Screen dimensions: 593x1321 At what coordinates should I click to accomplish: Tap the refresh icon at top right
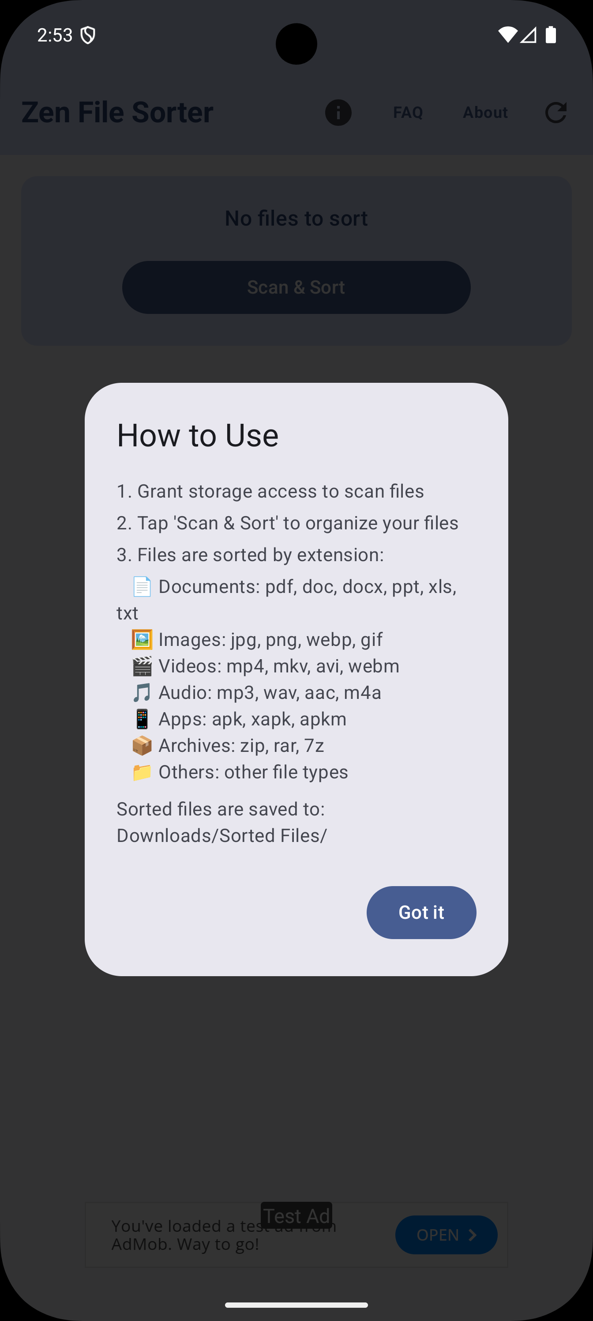pos(556,112)
